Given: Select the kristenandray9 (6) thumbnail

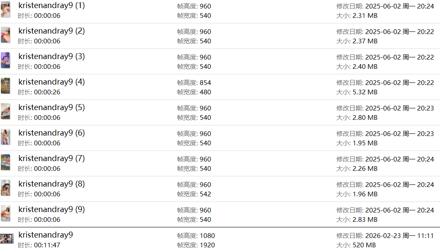Looking at the screenshot, I should click(x=6, y=137).
